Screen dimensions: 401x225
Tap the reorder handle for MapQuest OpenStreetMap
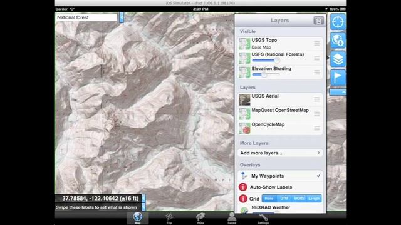pos(317,114)
